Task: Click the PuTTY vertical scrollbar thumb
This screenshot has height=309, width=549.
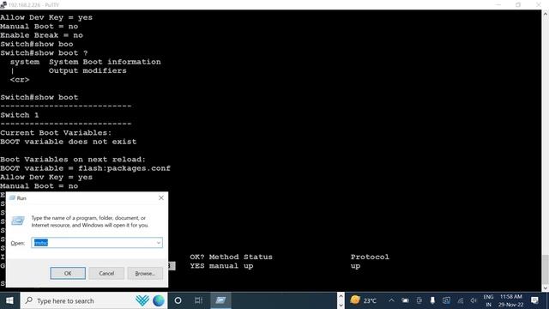Action: click(546, 270)
